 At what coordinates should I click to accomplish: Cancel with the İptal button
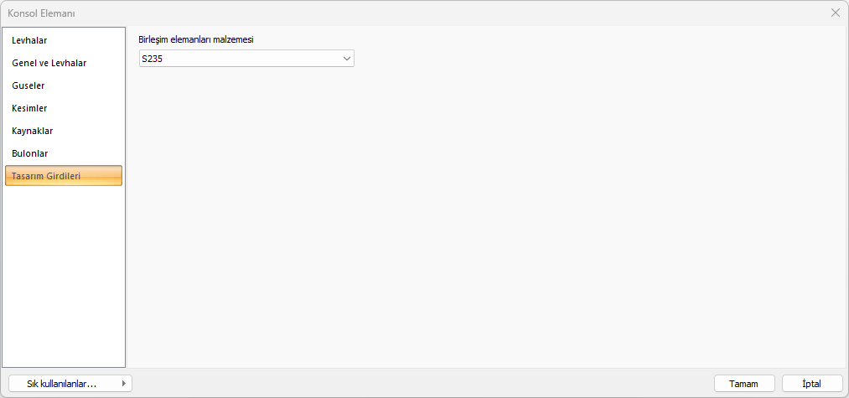(x=811, y=384)
